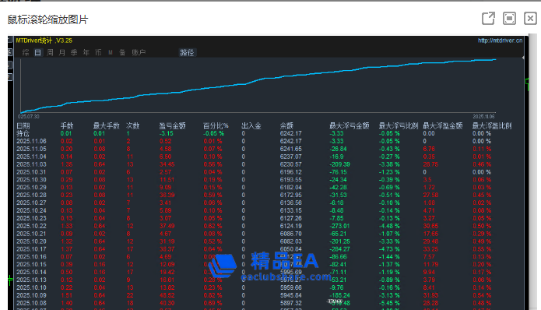Select the 持仓 holdings row label

(23, 133)
